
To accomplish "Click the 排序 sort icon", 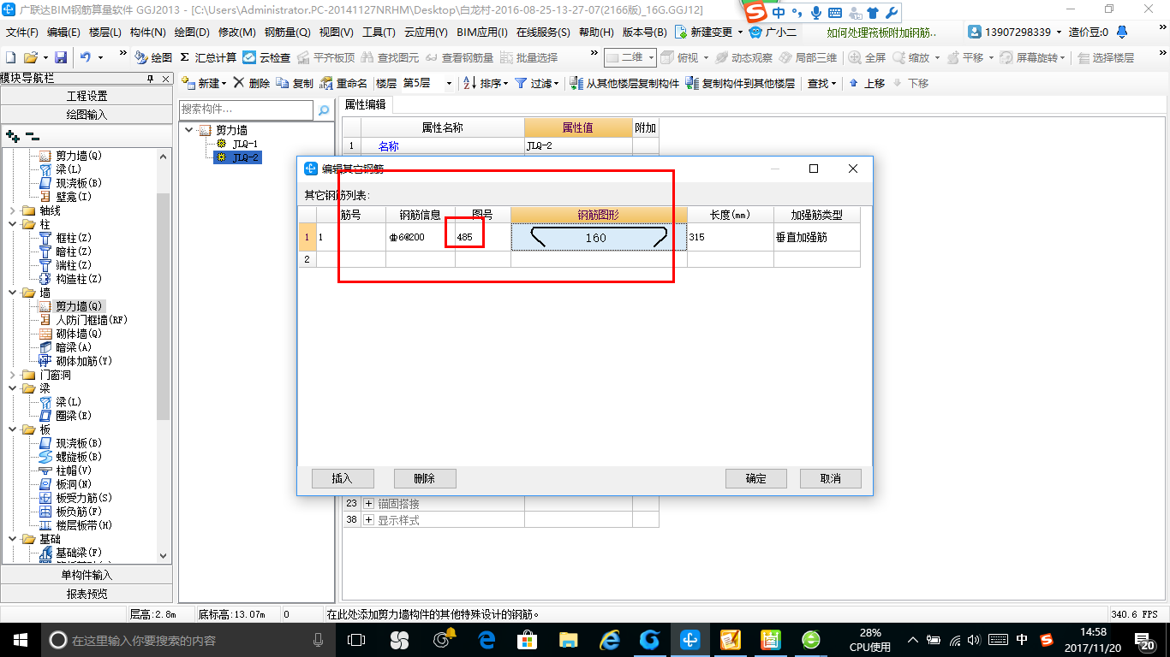I will pyautogui.click(x=469, y=83).
